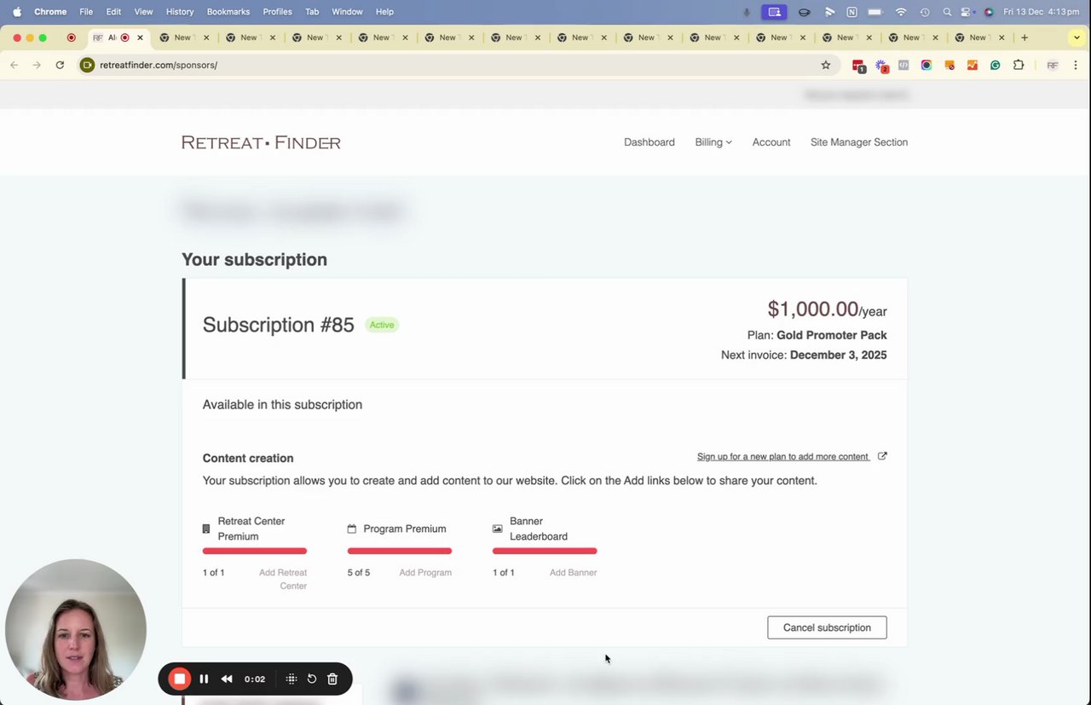Click the Retreat Finder logo
Image resolution: width=1091 pixels, height=705 pixels.
[x=261, y=142]
